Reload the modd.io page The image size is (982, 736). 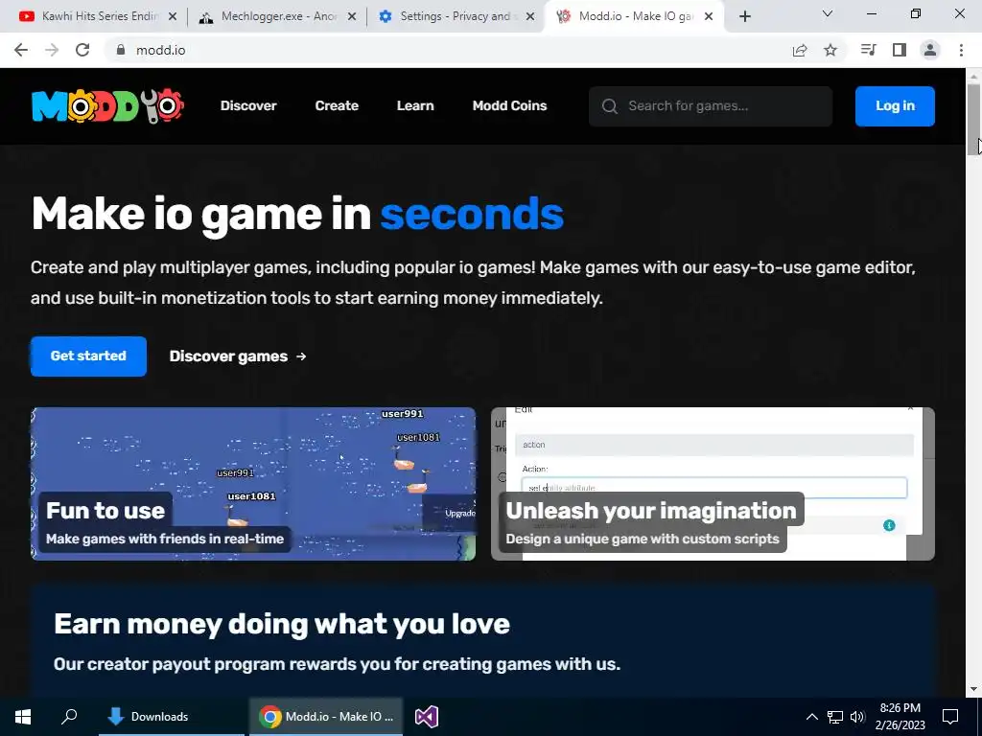coord(82,50)
